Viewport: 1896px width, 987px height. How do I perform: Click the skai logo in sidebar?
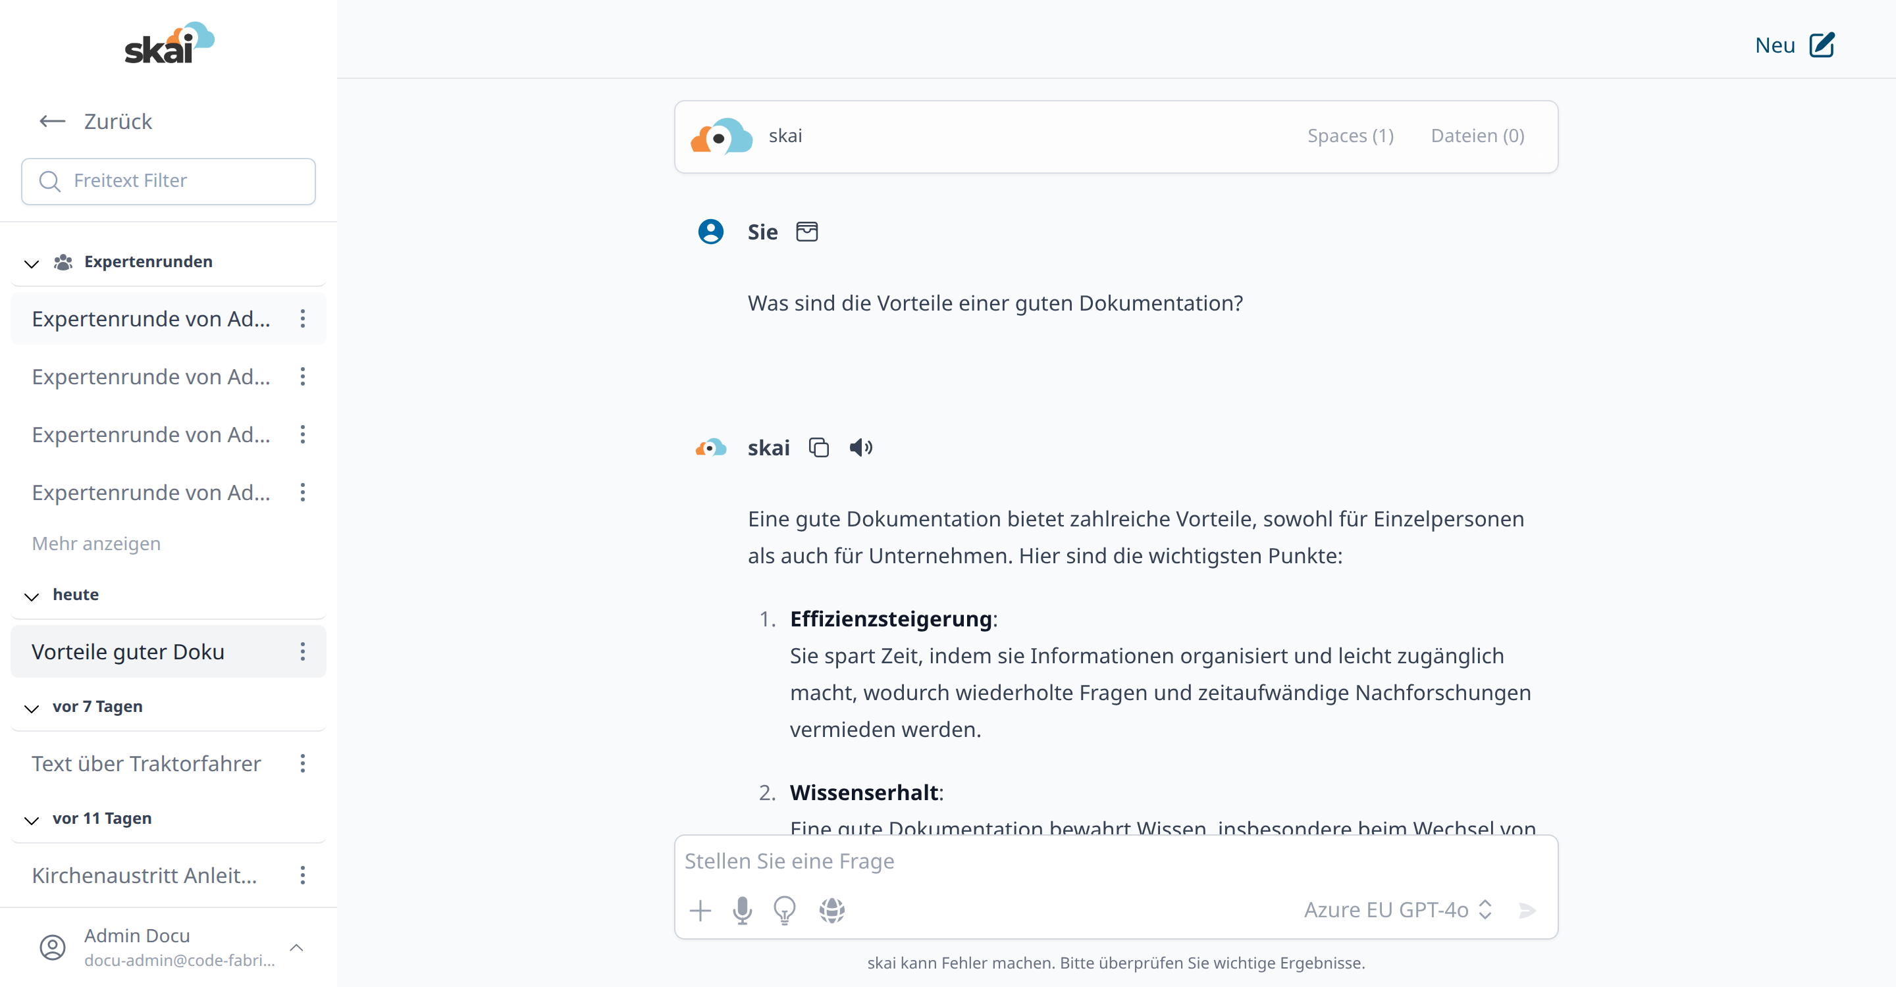pyautogui.click(x=169, y=43)
